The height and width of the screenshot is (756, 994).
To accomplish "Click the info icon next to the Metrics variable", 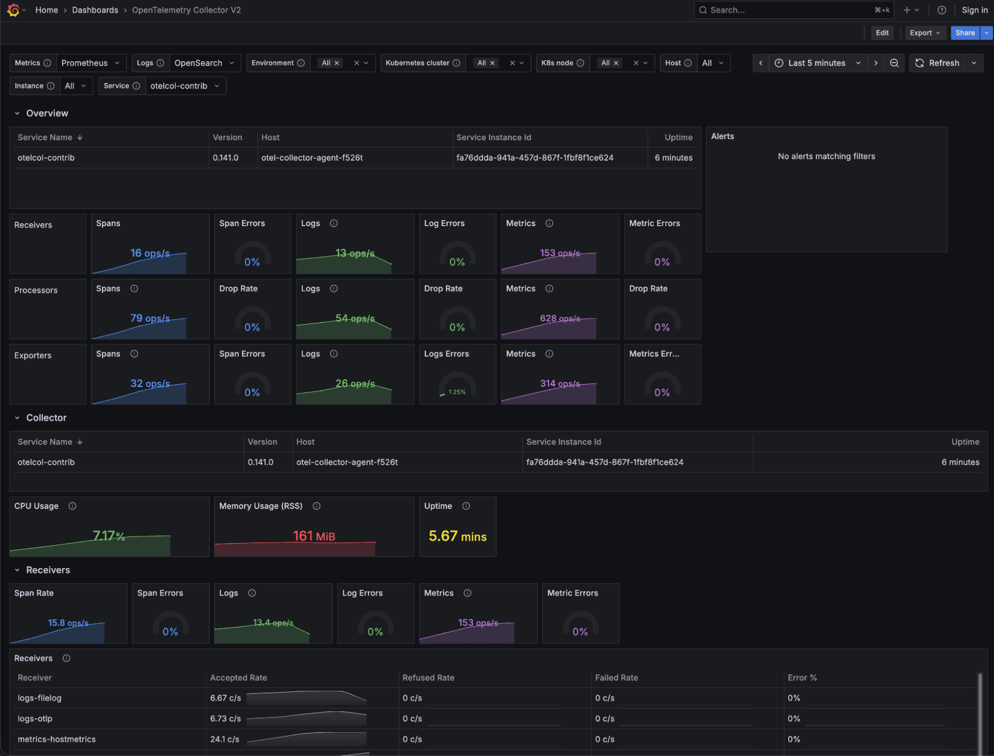I will 48,63.
